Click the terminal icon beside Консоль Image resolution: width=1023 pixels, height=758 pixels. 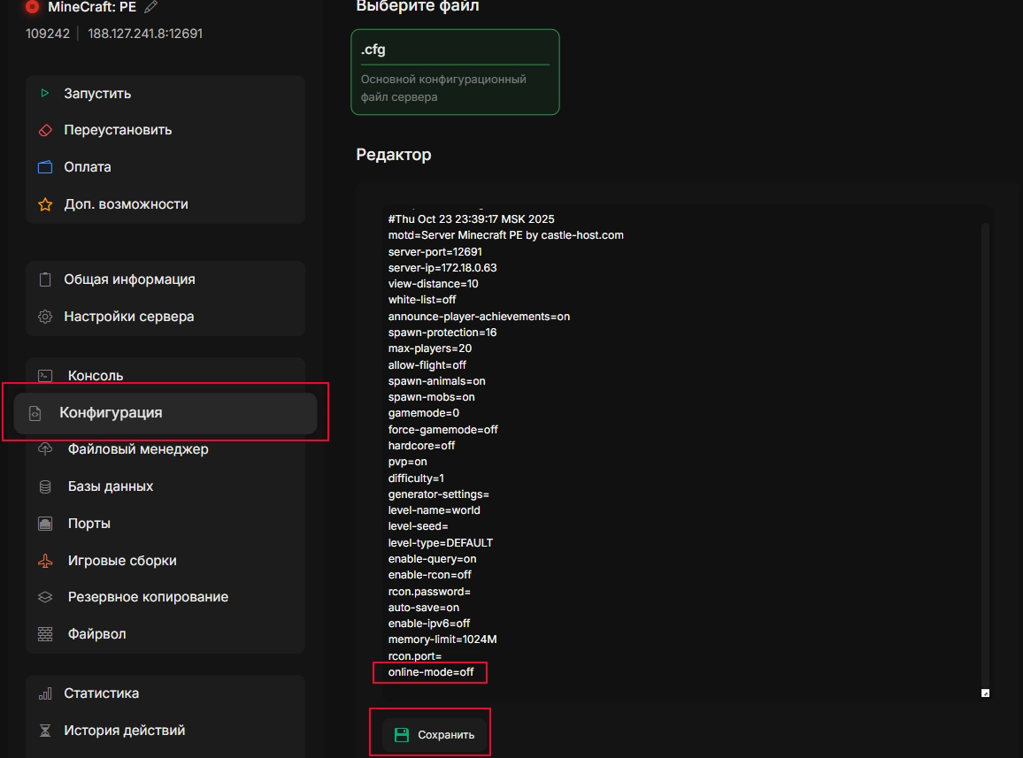pos(45,376)
